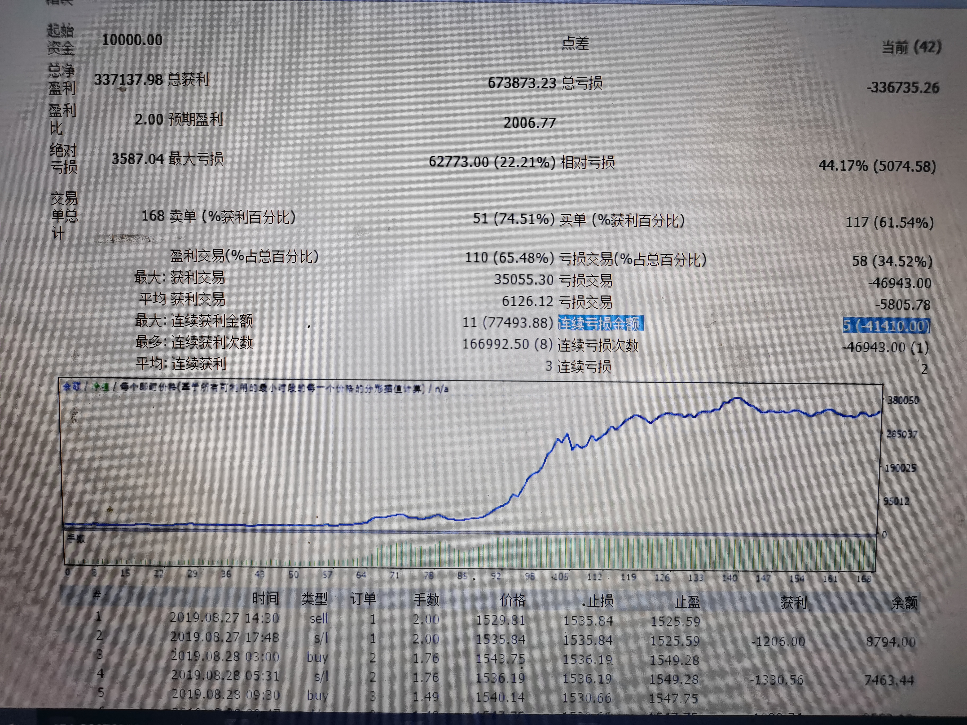Click the expected payoff value 2006.77
This screenshot has width=967, height=725.
coord(529,123)
